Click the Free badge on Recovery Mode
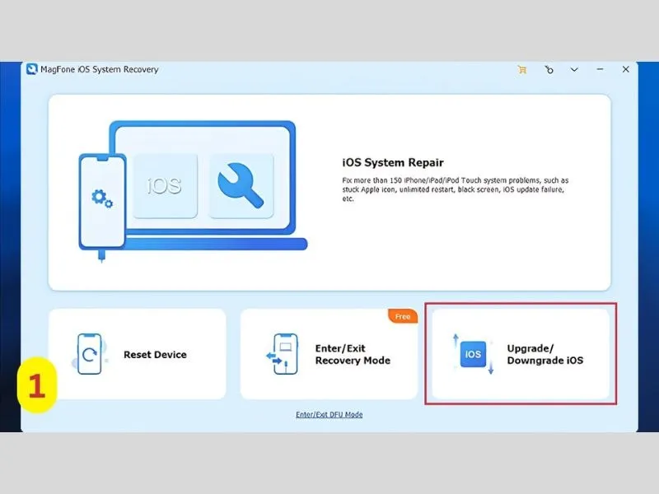Screen dimensions: 659x494 403,316
